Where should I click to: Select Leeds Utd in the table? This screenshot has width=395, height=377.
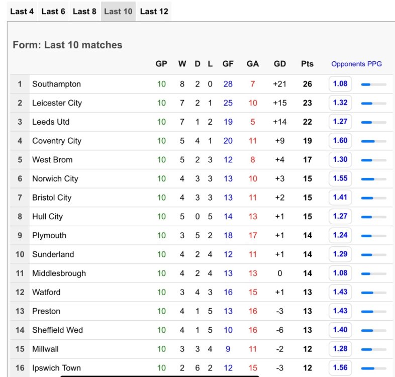tap(51, 122)
